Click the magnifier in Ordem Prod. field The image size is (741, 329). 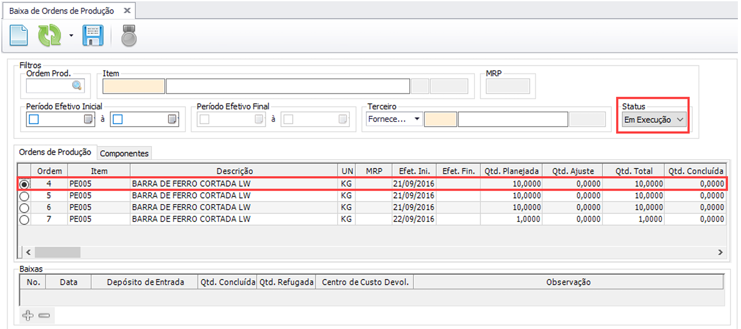pyautogui.click(x=77, y=86)
